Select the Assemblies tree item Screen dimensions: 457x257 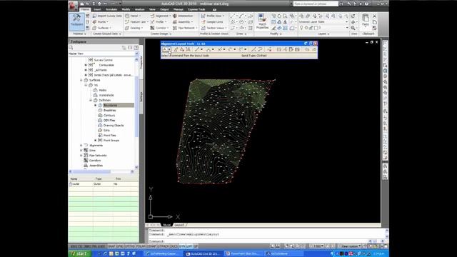coord(96,166)
